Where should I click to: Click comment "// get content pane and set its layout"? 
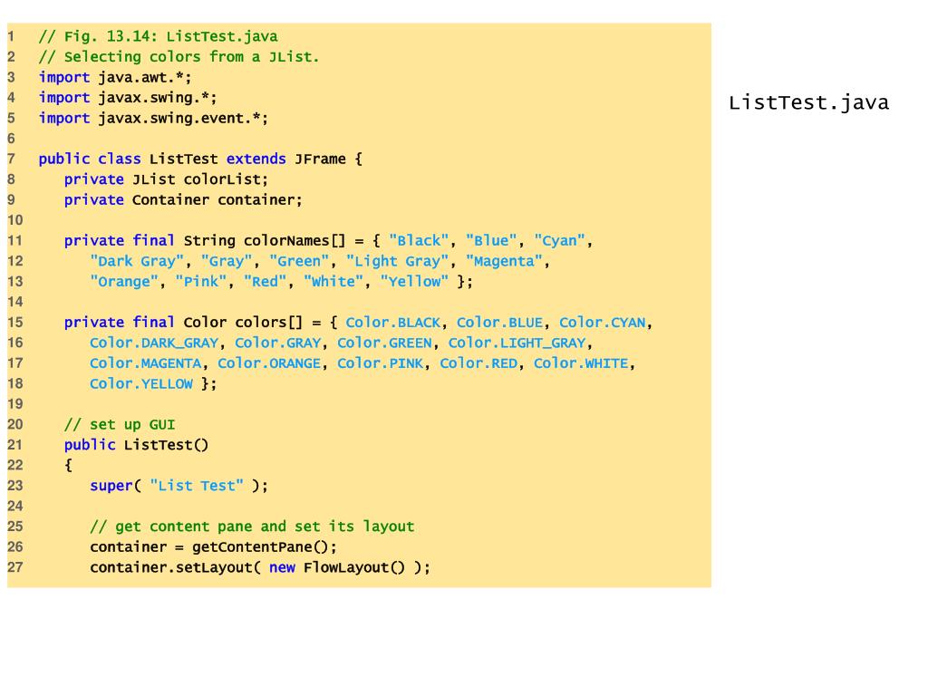coord(252,527)
